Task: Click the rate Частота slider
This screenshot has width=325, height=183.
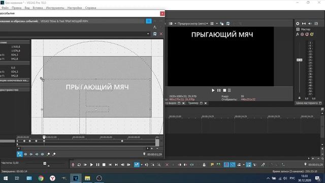Action: pos(45,164)
